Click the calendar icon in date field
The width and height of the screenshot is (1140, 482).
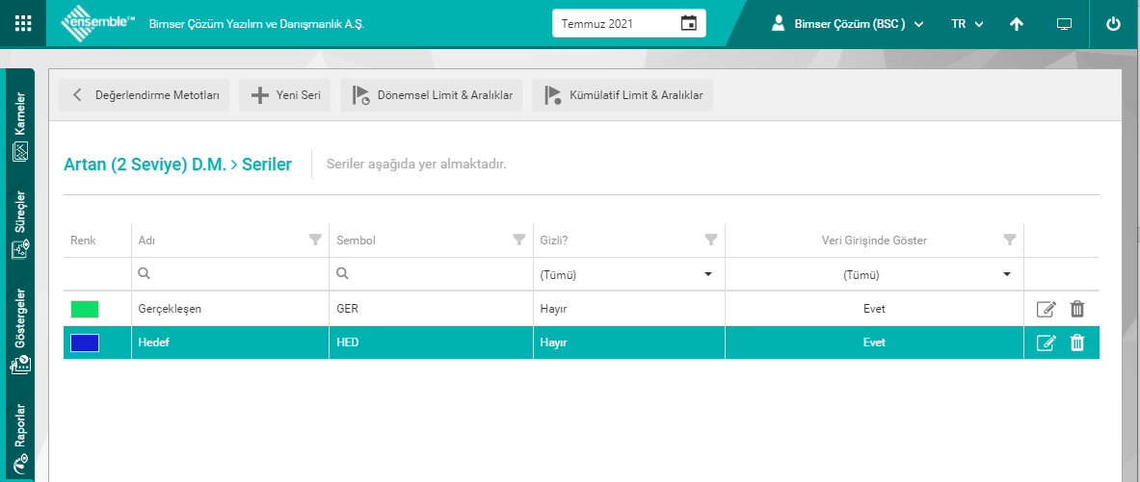tap(688, 23)
